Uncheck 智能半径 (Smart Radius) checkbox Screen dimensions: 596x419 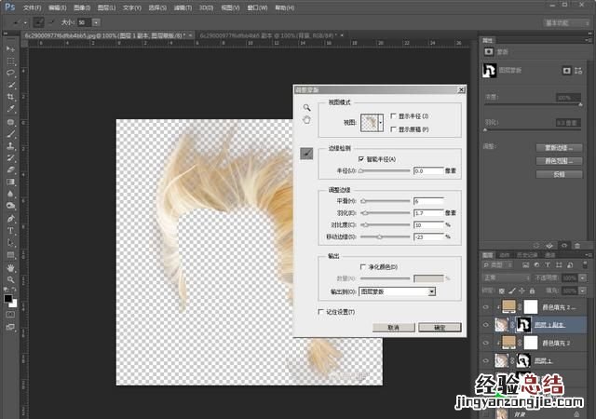point(361,159)
